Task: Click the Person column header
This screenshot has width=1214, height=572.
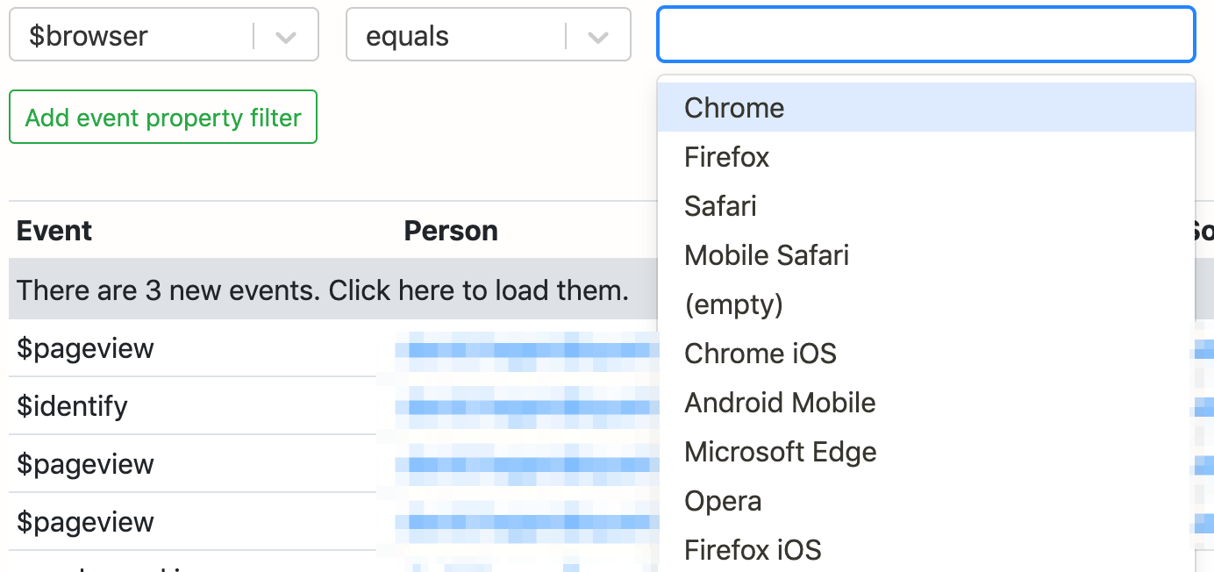Action: point(451,231)
